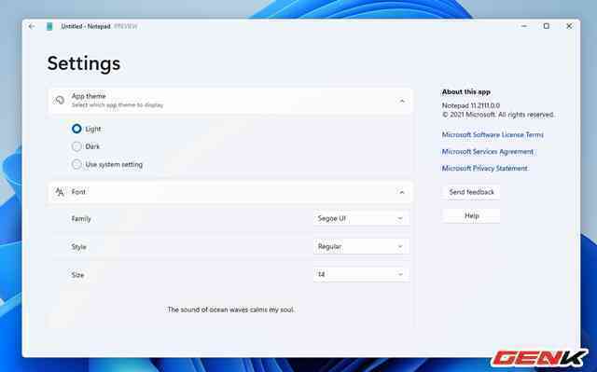597x372 pixels.
Task: Open the font Family dropdown Segoe UI
Action: coord(361,219)
